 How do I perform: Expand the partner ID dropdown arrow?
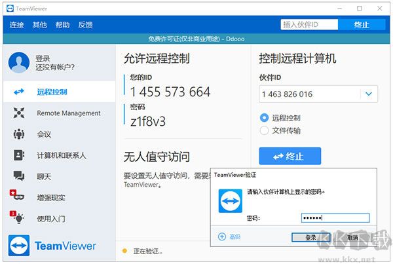(368, 94)
